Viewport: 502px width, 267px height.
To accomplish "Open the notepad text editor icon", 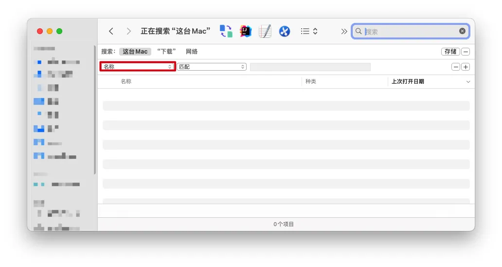I will pyautogui.click(x=265, y=31).
